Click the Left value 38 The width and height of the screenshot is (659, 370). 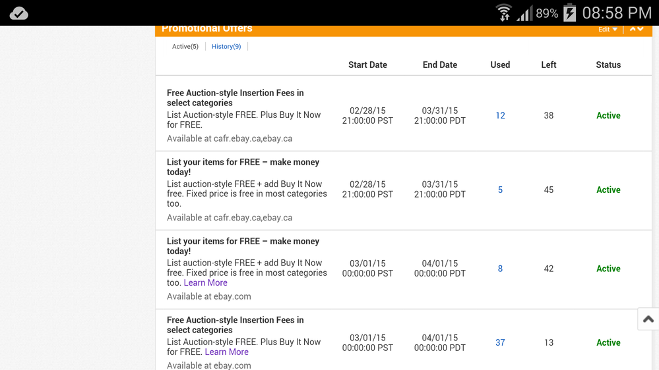[548, 115]
